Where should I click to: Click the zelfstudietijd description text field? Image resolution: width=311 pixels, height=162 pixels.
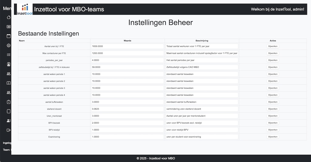tap(202, 67)
